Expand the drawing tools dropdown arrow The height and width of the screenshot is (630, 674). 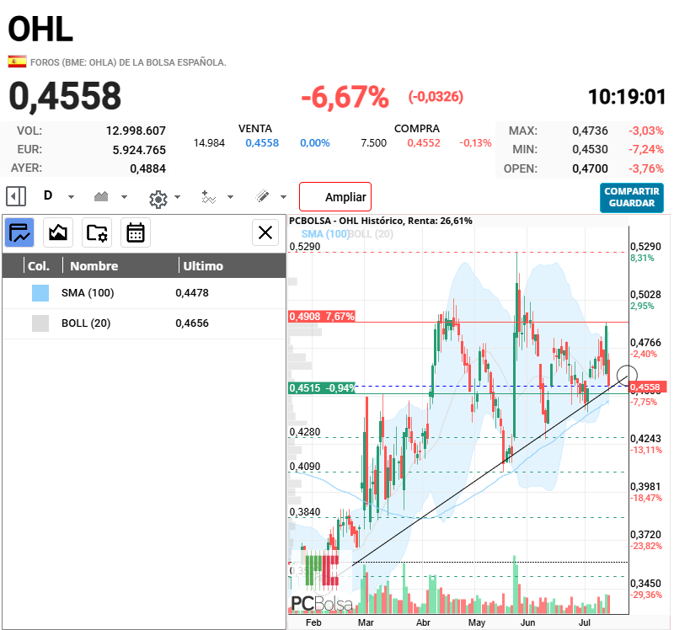click(x=283, y=197)
